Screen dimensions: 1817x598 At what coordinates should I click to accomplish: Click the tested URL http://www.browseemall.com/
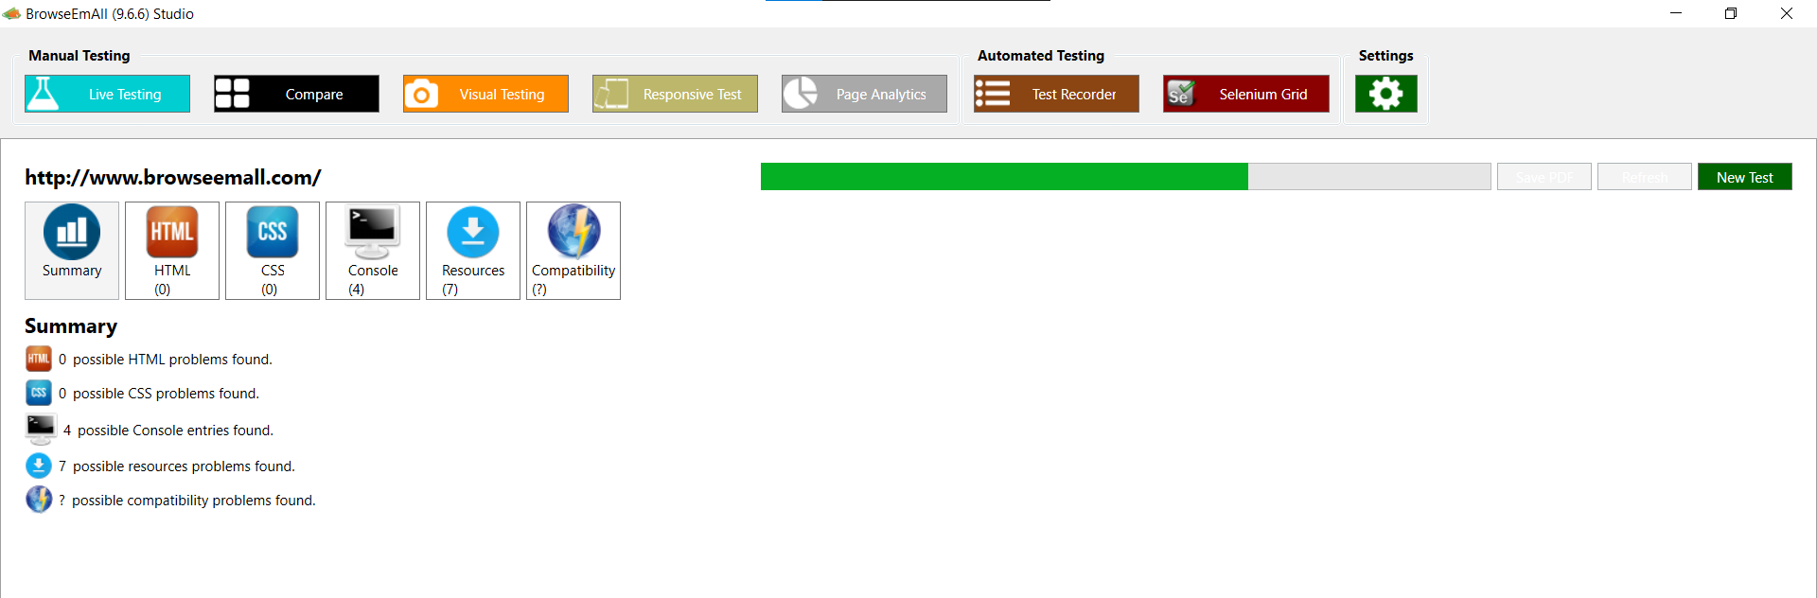pyautogui.click(x=173, y=177)
